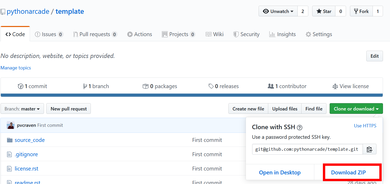Open the .gitignore file
The width and height of the screenshot is (390, 184).
[x=26, y=154]
